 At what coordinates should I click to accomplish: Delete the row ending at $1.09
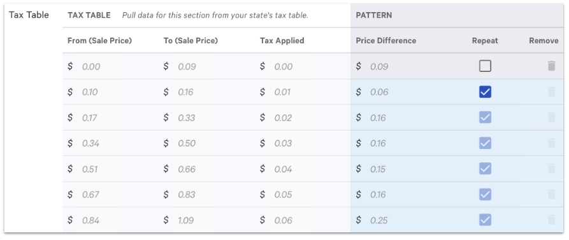click(x=551, y=220)
